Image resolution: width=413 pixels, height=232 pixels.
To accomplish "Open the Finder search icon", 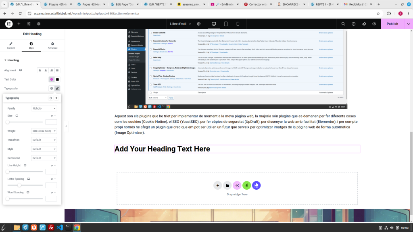I will point(343,24).
